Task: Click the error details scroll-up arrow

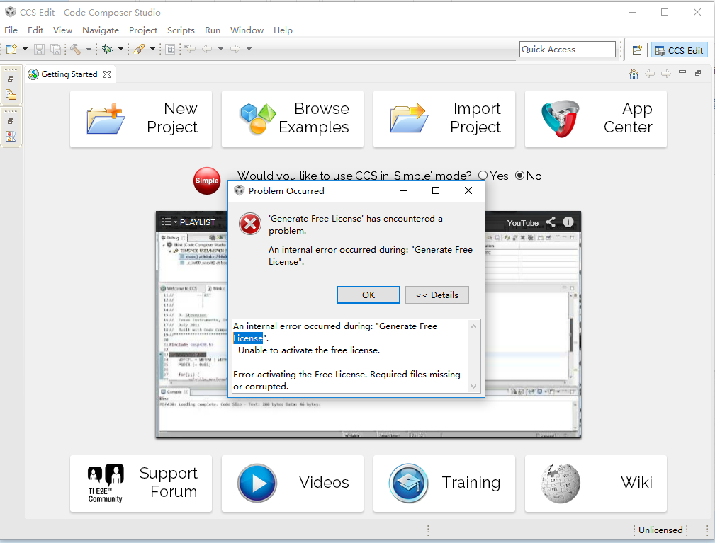Action: click(x=474, y=326)
